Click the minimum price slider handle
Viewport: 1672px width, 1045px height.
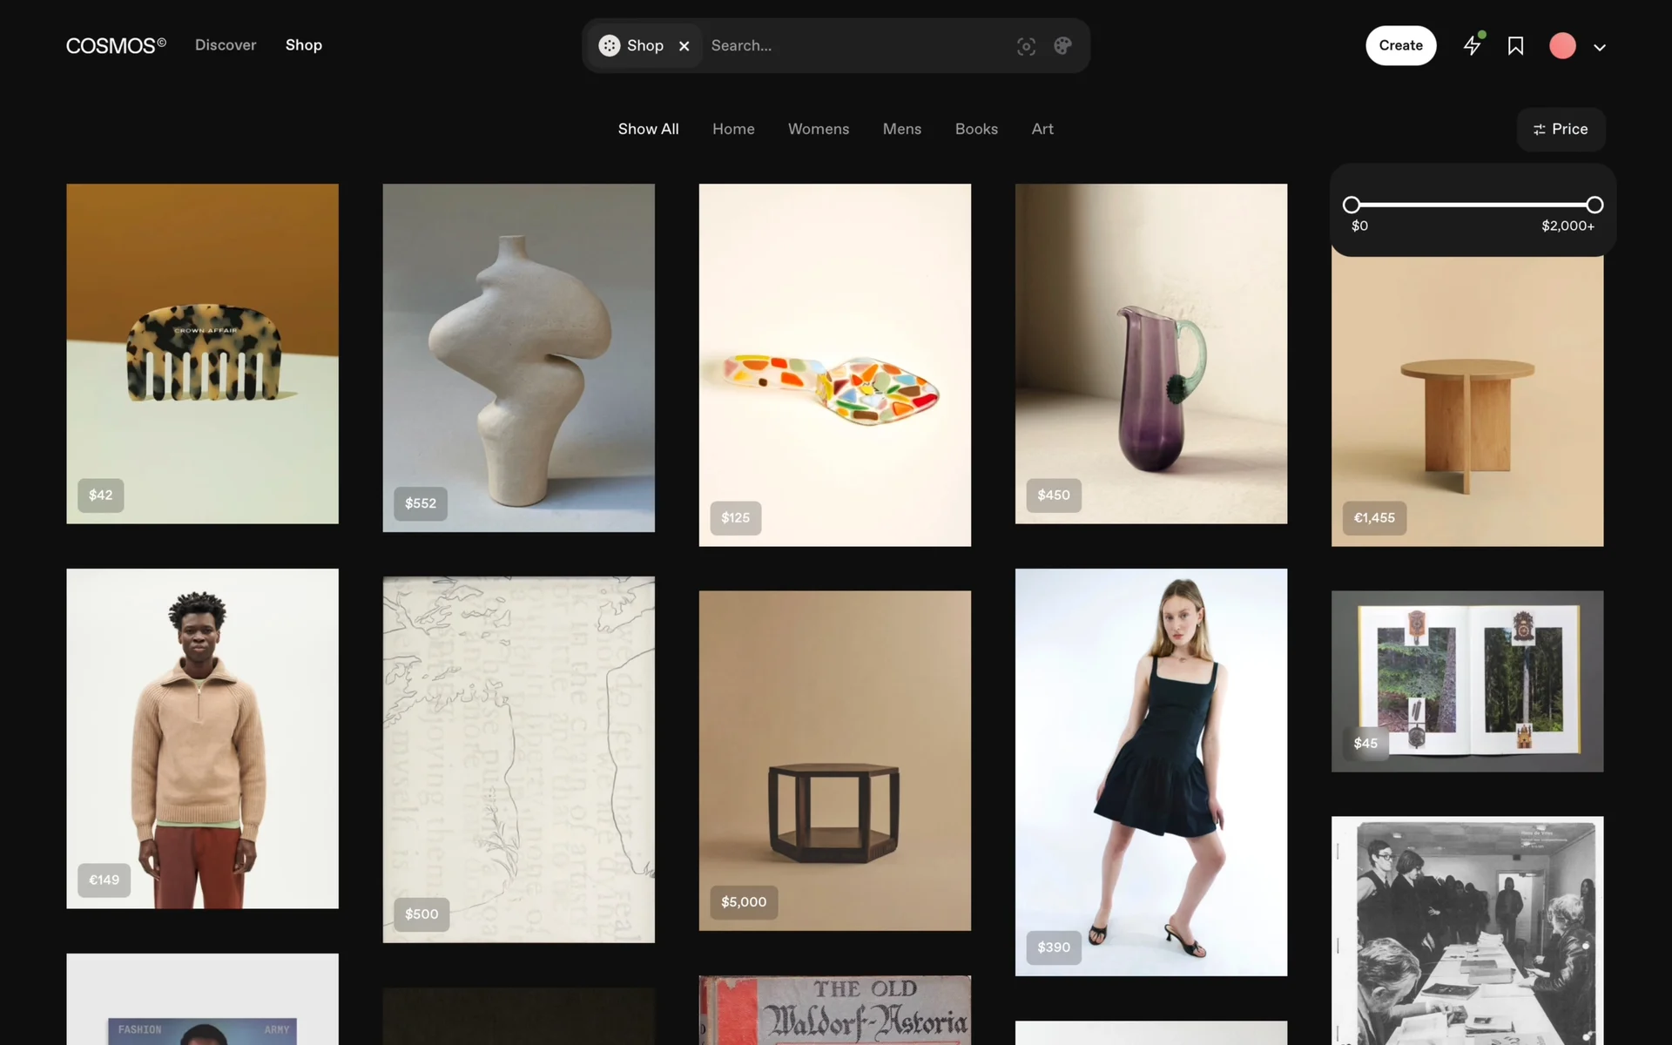(x=1352, y=205)
